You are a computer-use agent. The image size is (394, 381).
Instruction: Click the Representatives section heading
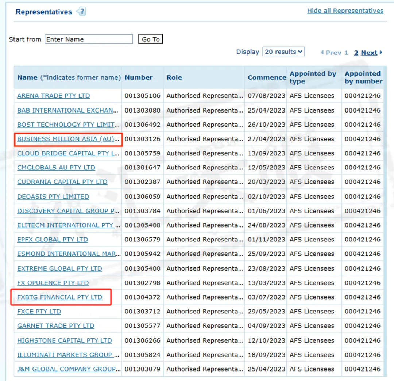[44, 12]
